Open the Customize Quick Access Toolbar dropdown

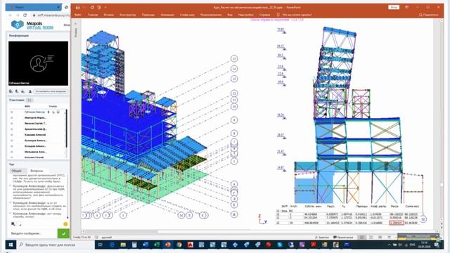pos(105,8)
